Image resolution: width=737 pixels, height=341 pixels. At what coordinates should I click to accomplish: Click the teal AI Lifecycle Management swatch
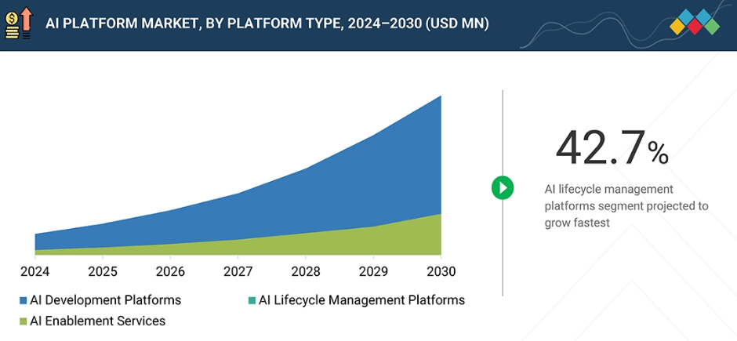(252, 300)
